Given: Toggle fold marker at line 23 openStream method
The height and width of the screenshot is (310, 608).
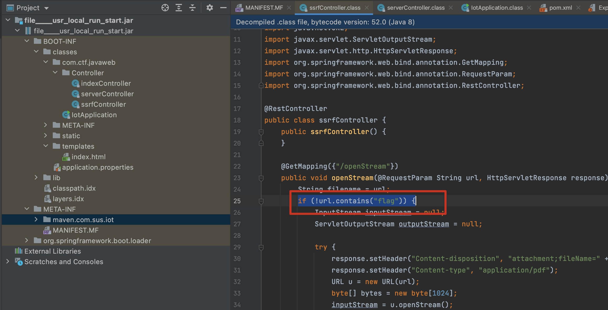Looking at the screenshot, I should (261, 178).
